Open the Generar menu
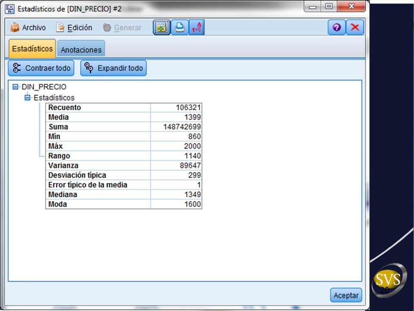 click(x=122, y=28)
